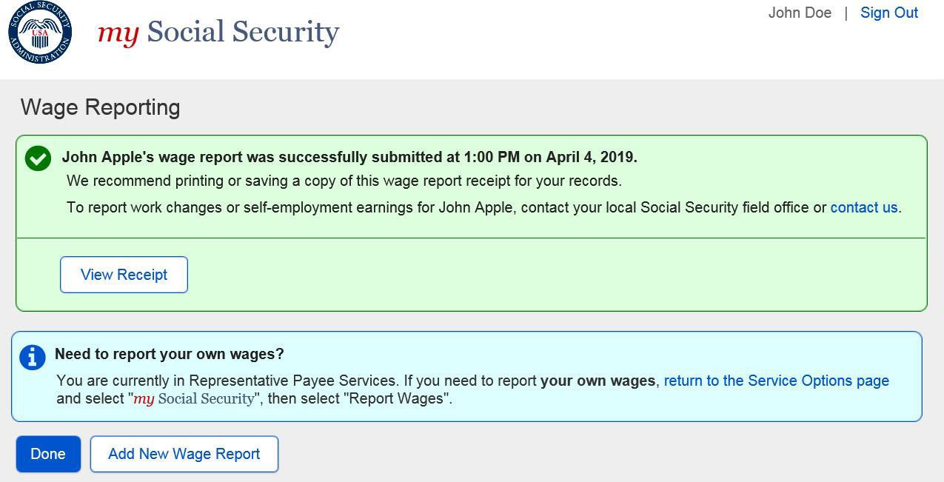Open the "contact us" link
Image resolution: width=944 pixels, height=482 pixels.
pos(863,207)
